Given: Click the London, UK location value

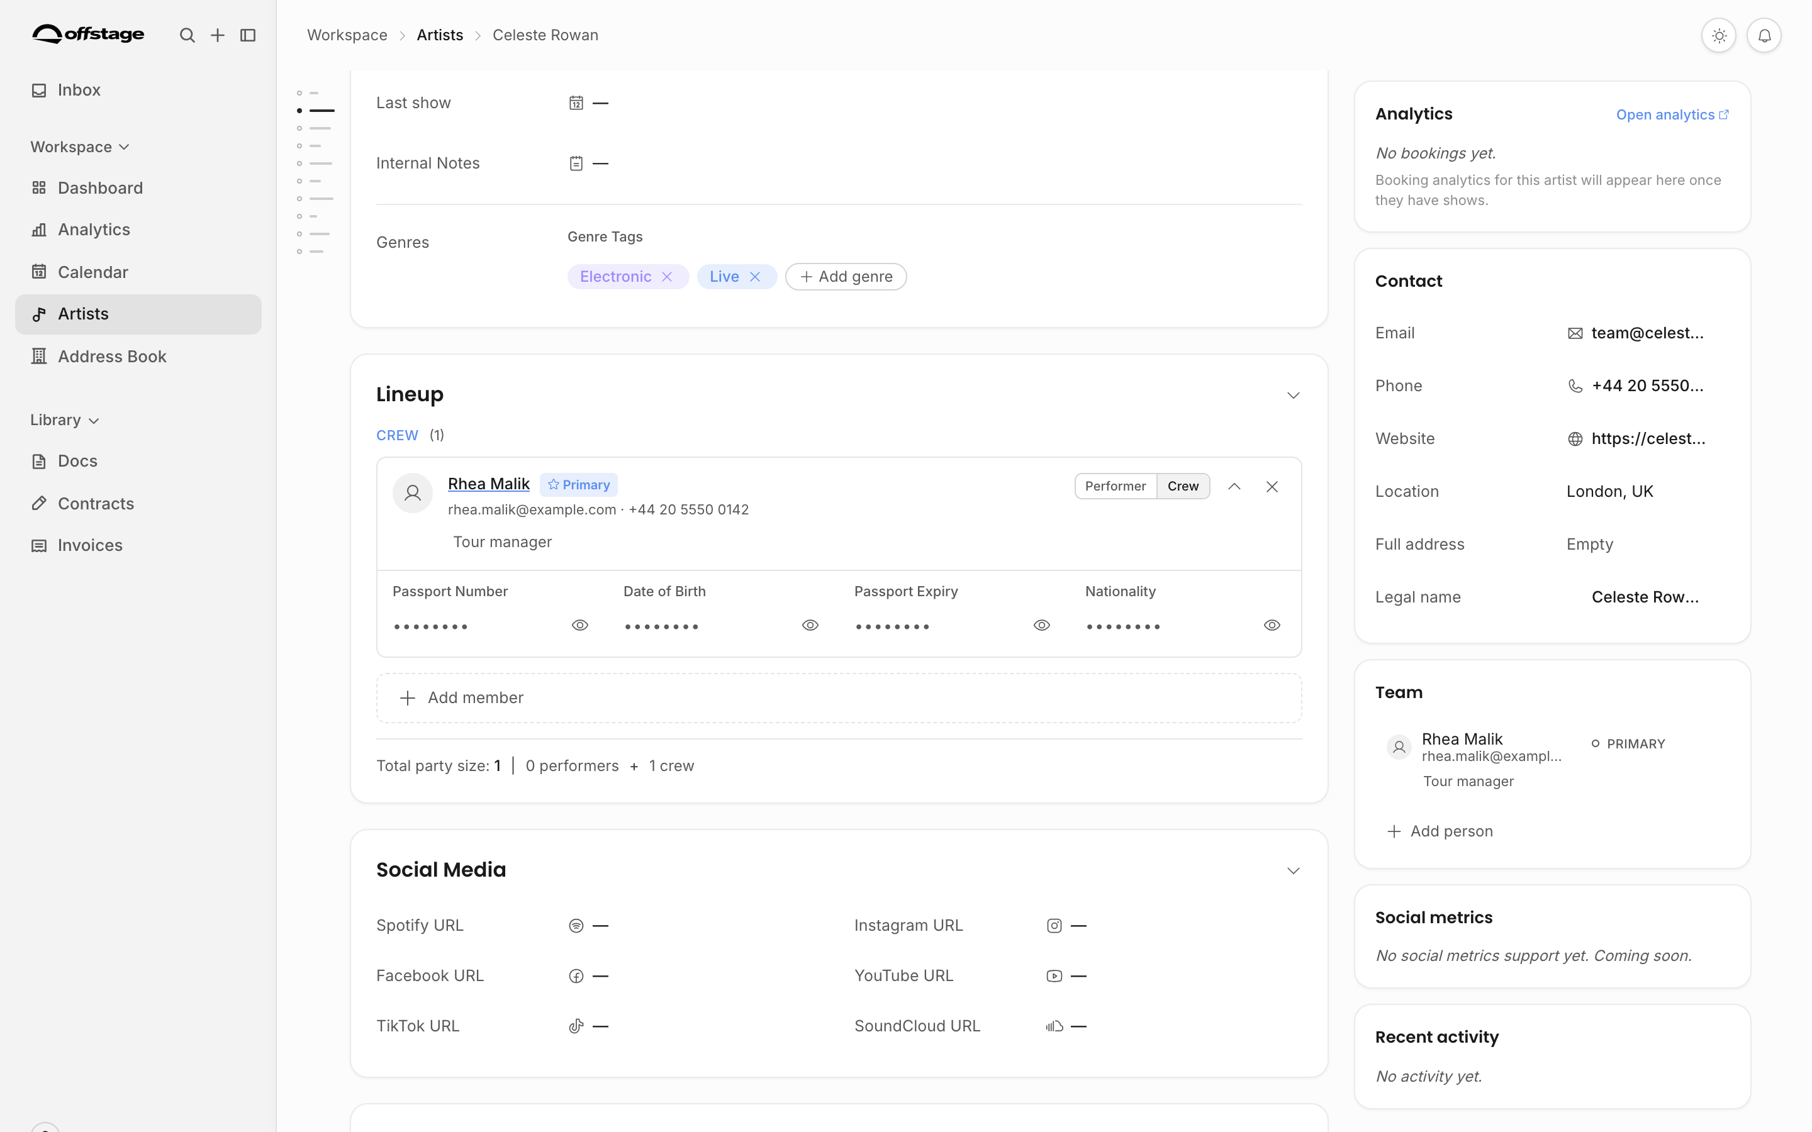Looking at the screenshot, I should point(1610,491).
